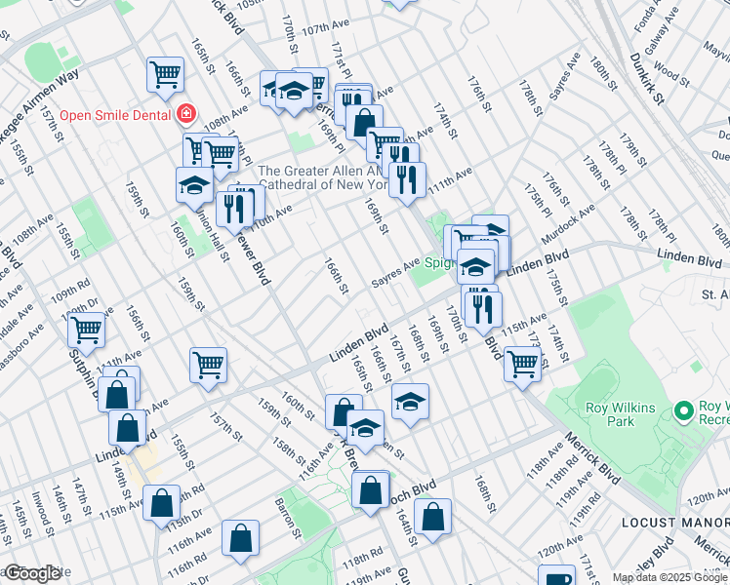This screenshot has width=730, height=585.
Task: Click the grocery cart marker above Open Smile Dental
Action: tap(165, 75)
